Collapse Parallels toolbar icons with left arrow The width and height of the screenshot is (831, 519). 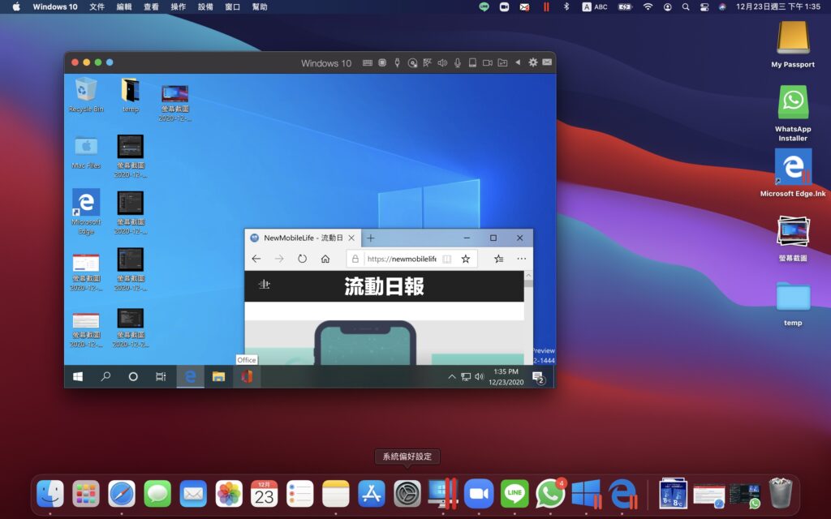pyautogui.click(x=518, y=62)
